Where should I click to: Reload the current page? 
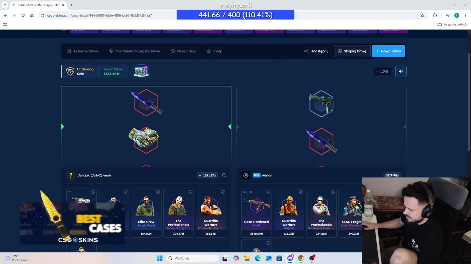pos(23,15)
